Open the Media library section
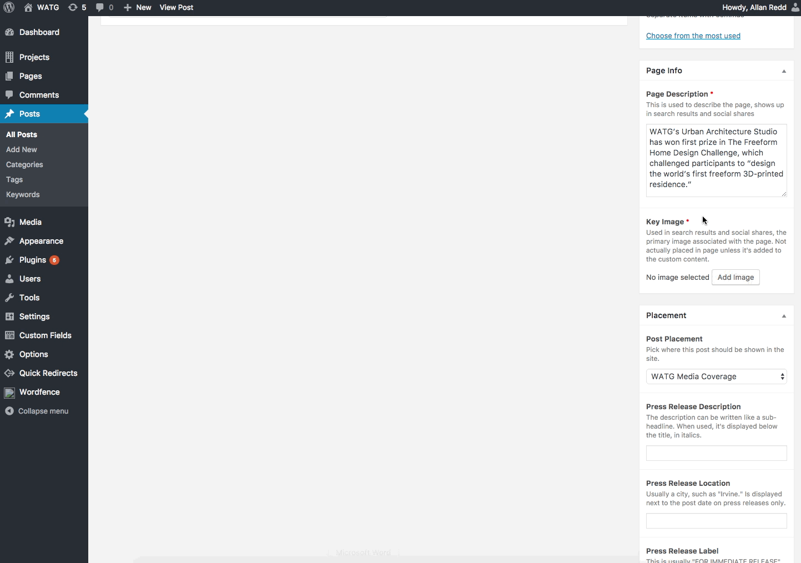The width and height of the screenshot is (801, 563). coord(30,222)
